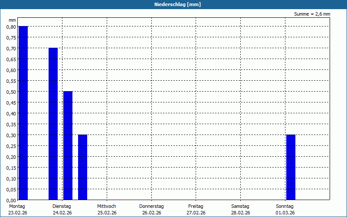This screenshot has height=217, width=347.
Task: Click the 0,70 y-axis value
Action: pos(11,49)
